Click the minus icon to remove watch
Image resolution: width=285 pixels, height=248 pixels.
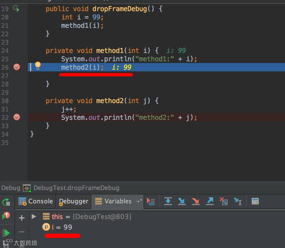point(22,232)
